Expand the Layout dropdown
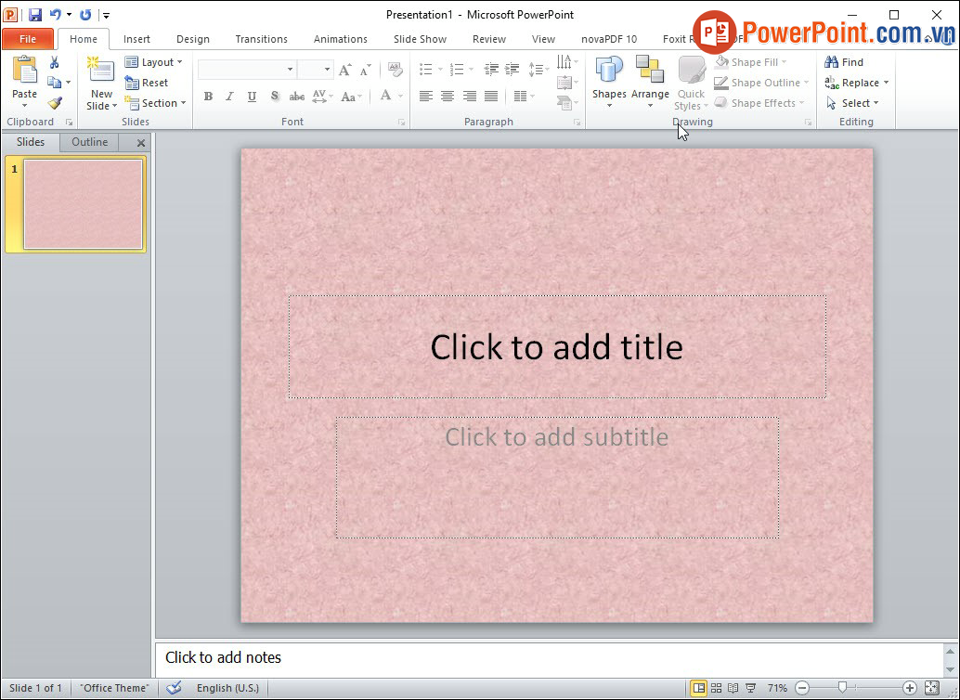Image resolution: width=960 pixels, height=700 pixels. (154, 62)
